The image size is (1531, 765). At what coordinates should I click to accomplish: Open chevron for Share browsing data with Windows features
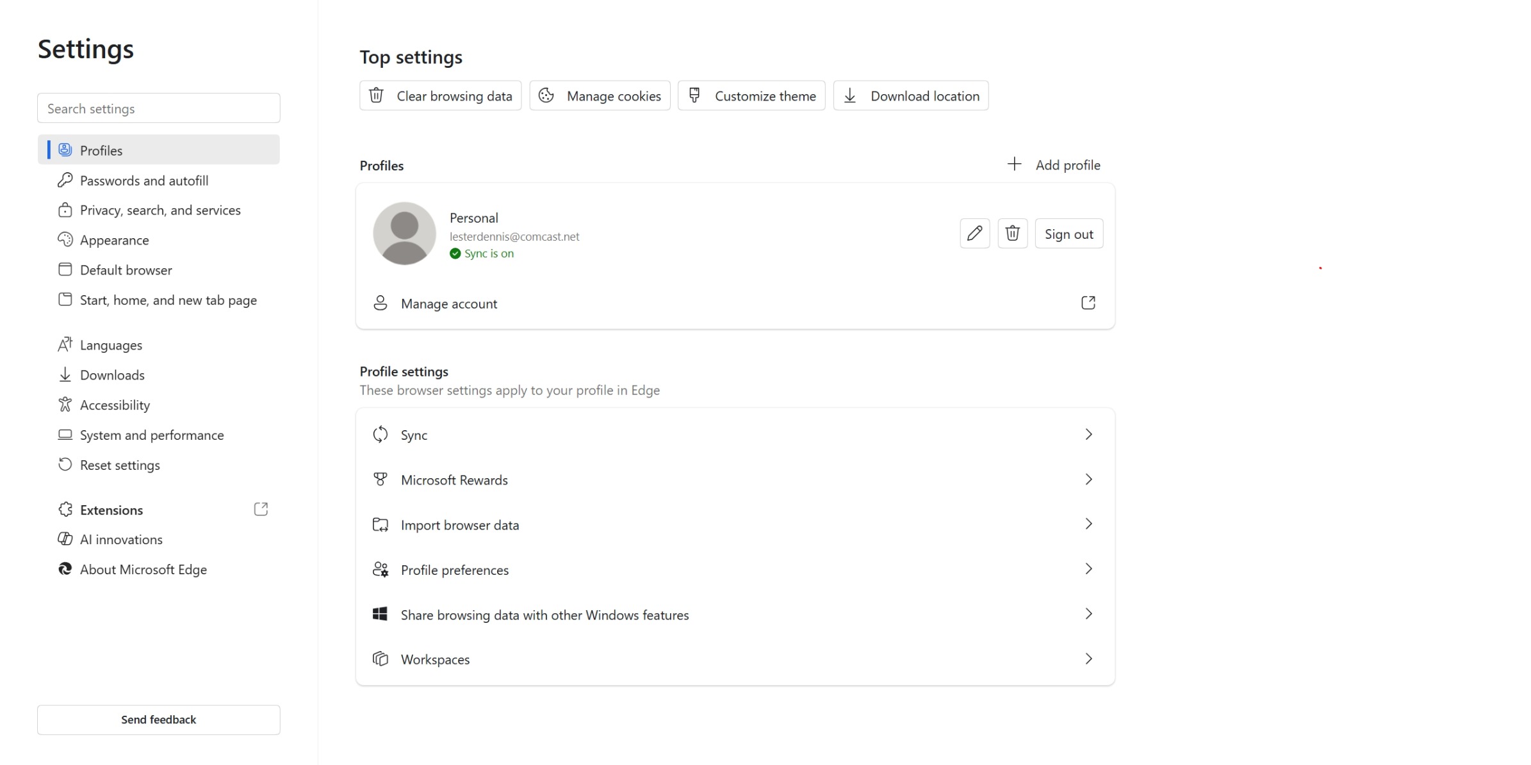[x=1088, y=614]
